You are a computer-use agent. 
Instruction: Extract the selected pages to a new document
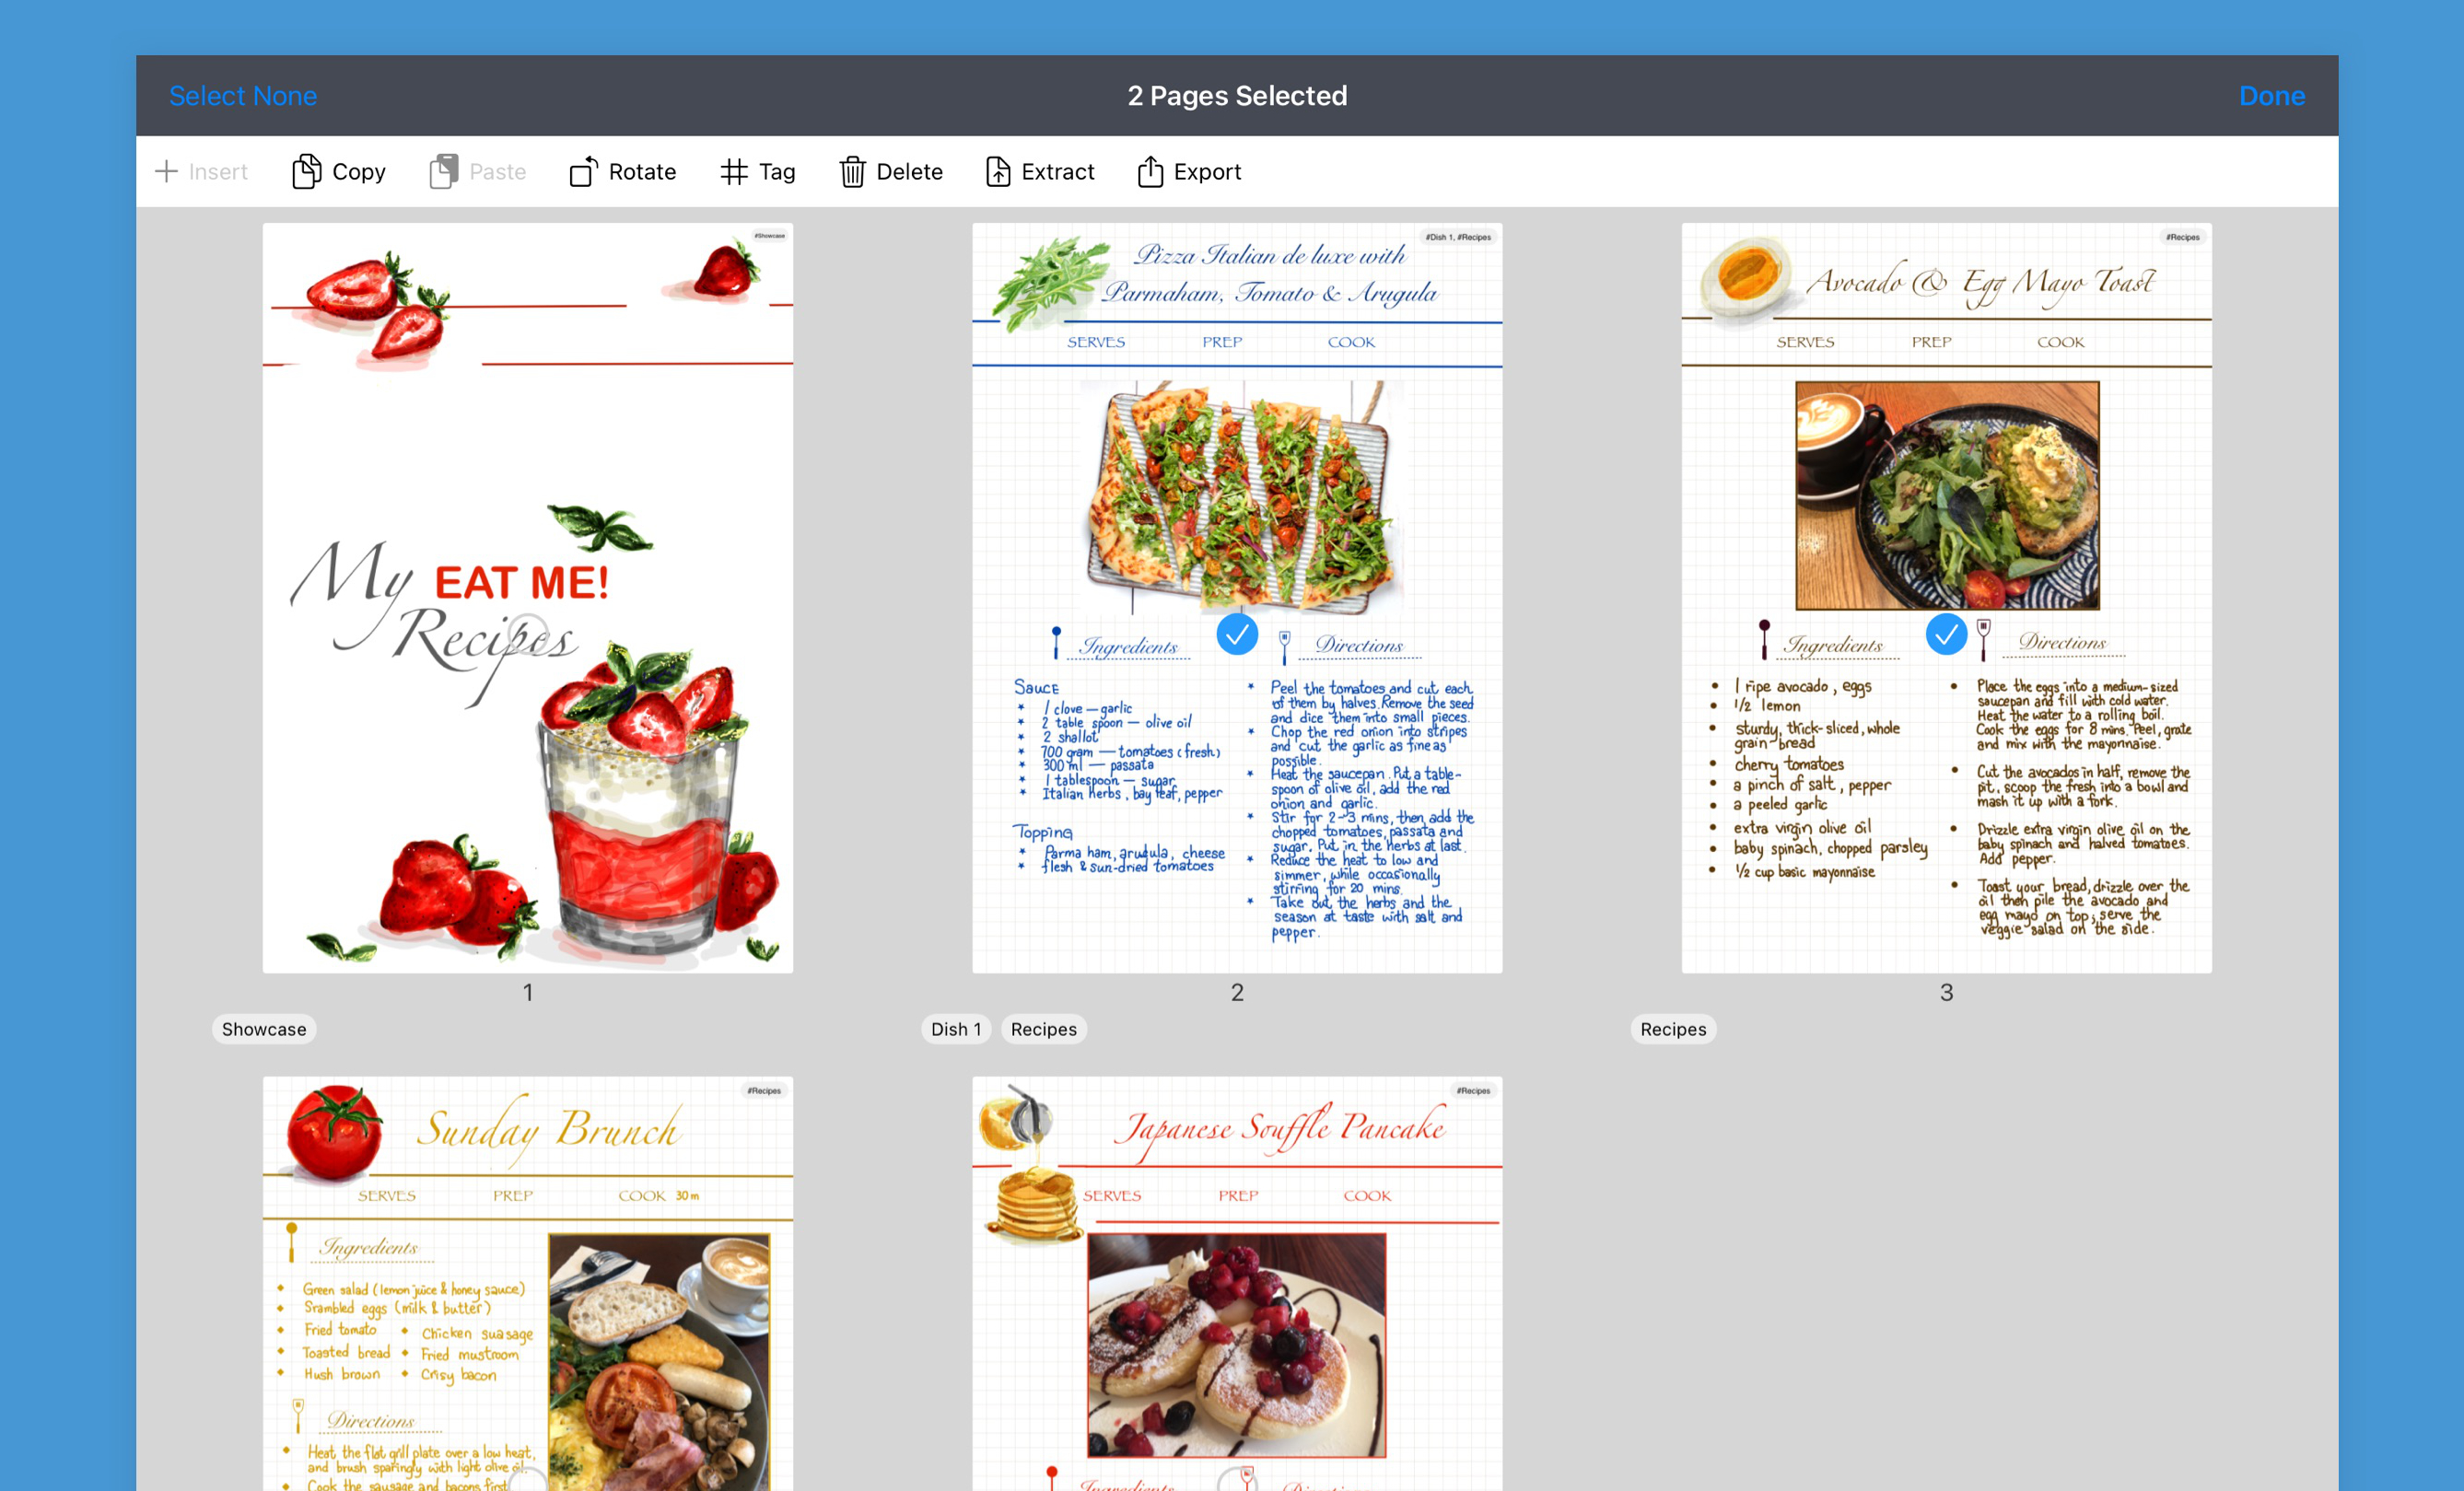point(1038,171)
